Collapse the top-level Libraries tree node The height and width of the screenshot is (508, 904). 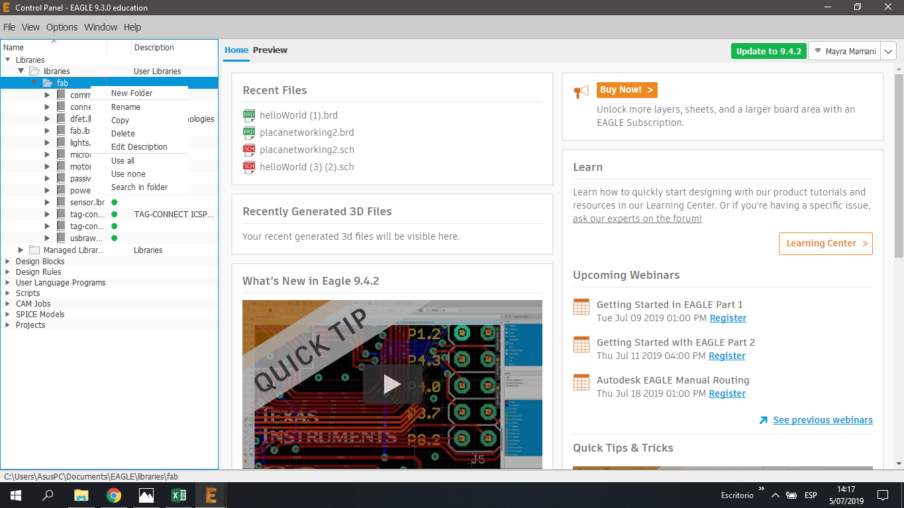[x=8, y=60]
